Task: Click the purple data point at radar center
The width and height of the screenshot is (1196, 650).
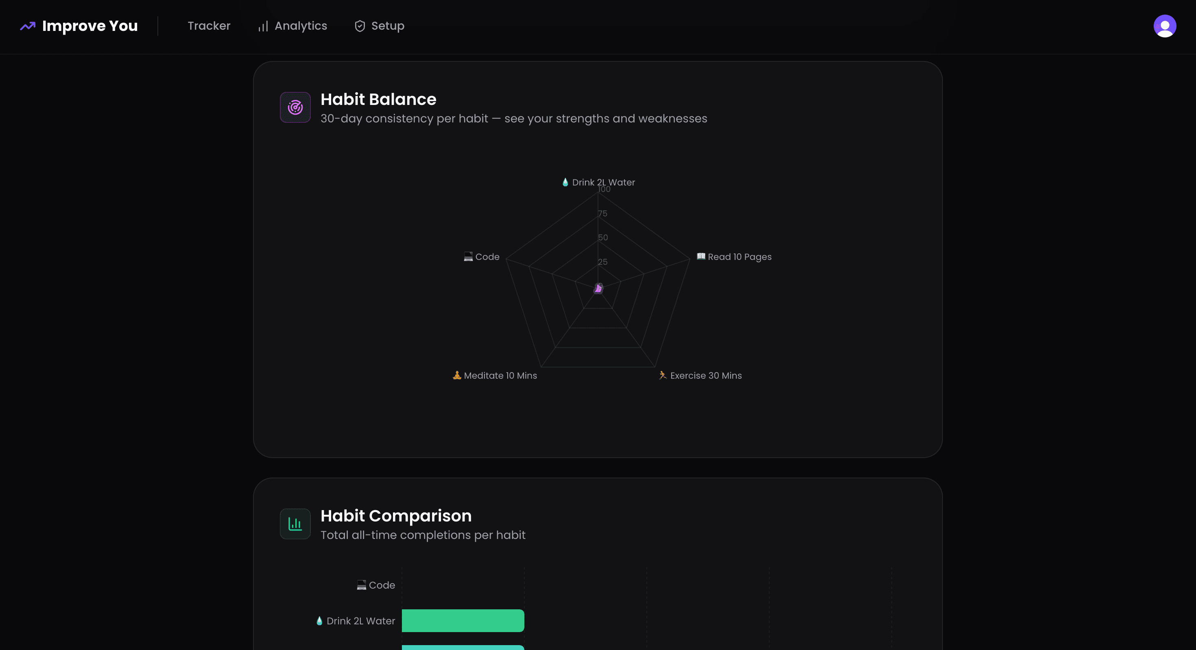Action: (598, 289)
